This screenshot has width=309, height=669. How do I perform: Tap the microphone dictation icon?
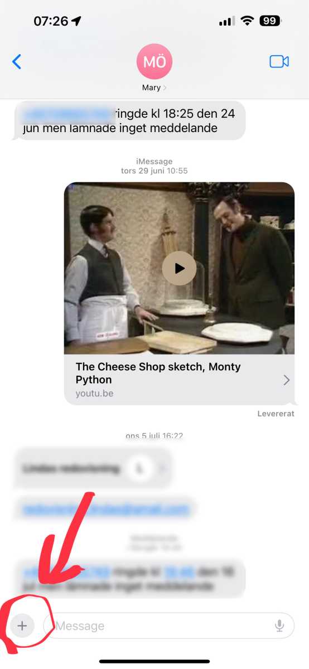click(280, 626)
